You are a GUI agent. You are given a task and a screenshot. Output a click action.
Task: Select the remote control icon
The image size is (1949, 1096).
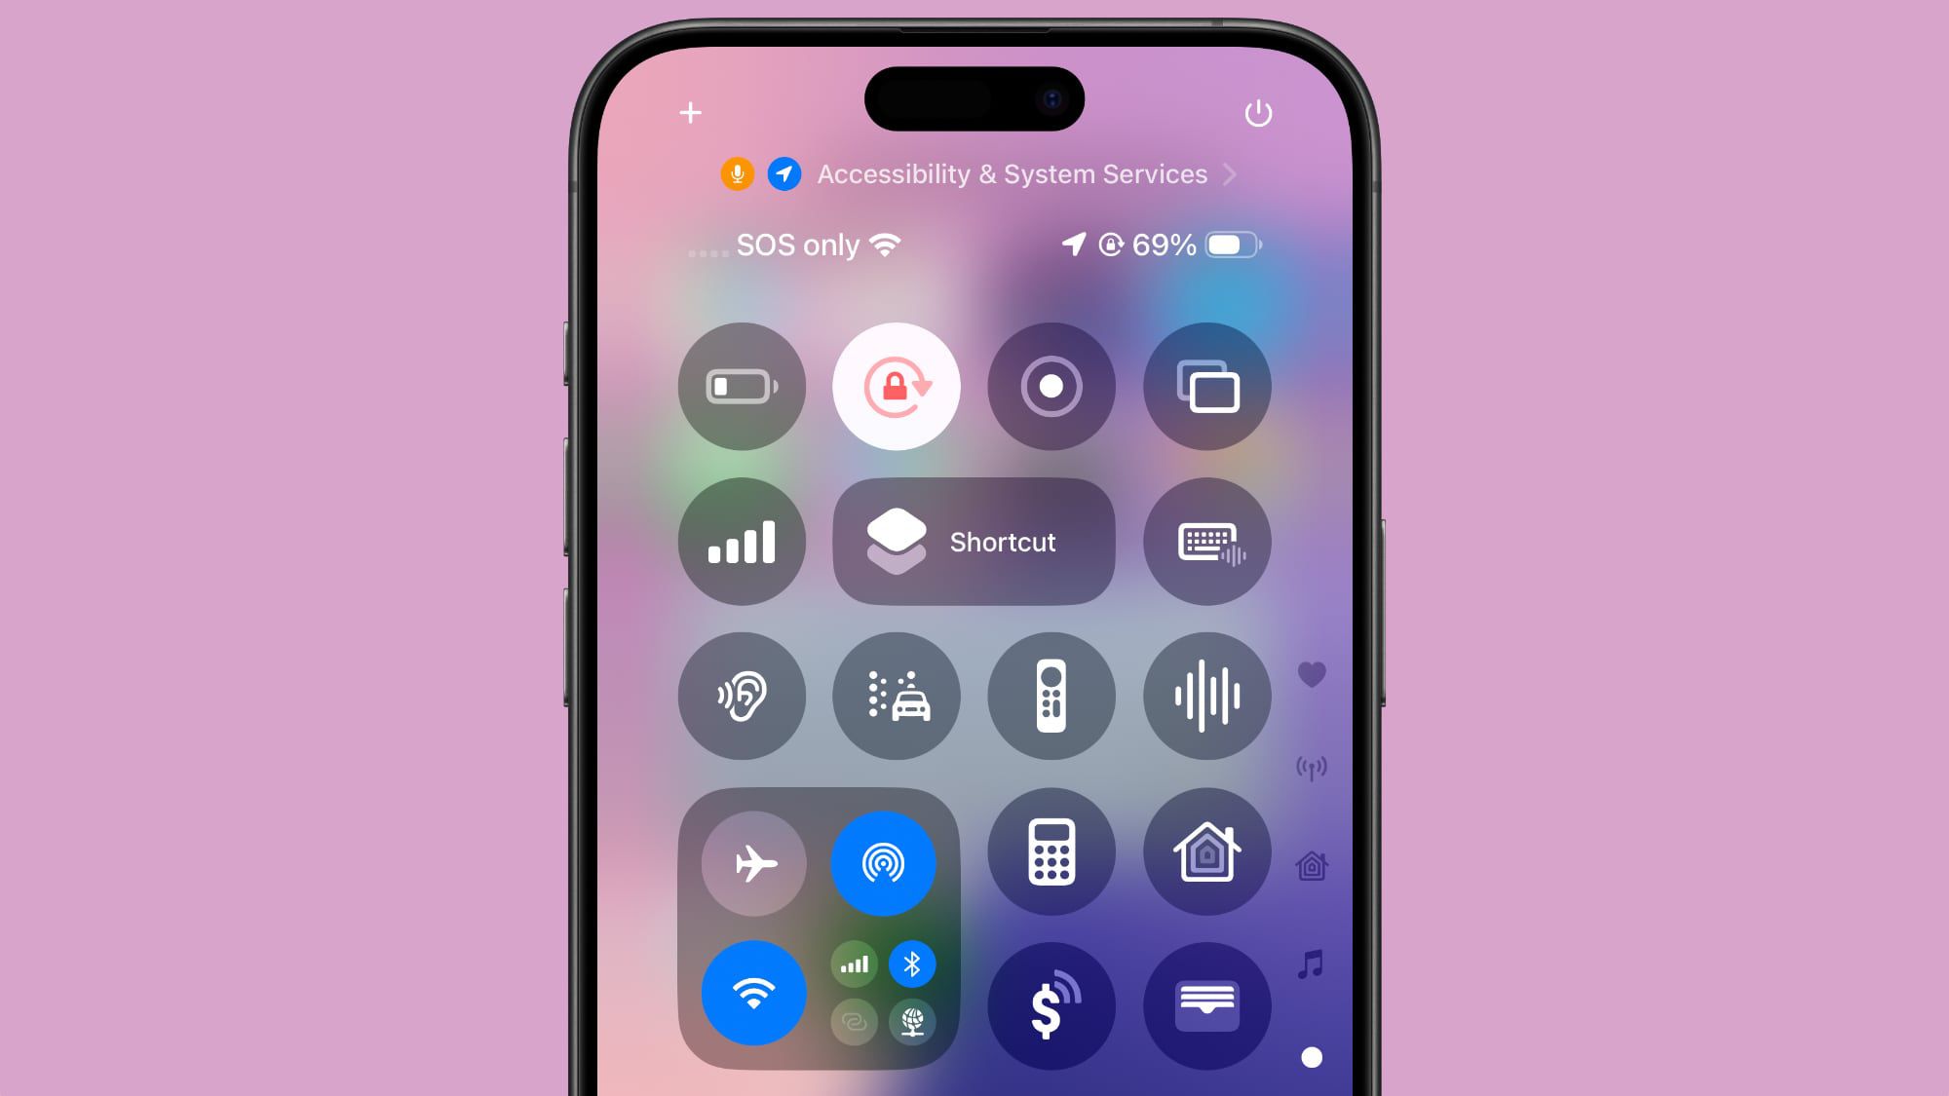pos(1051,696)
